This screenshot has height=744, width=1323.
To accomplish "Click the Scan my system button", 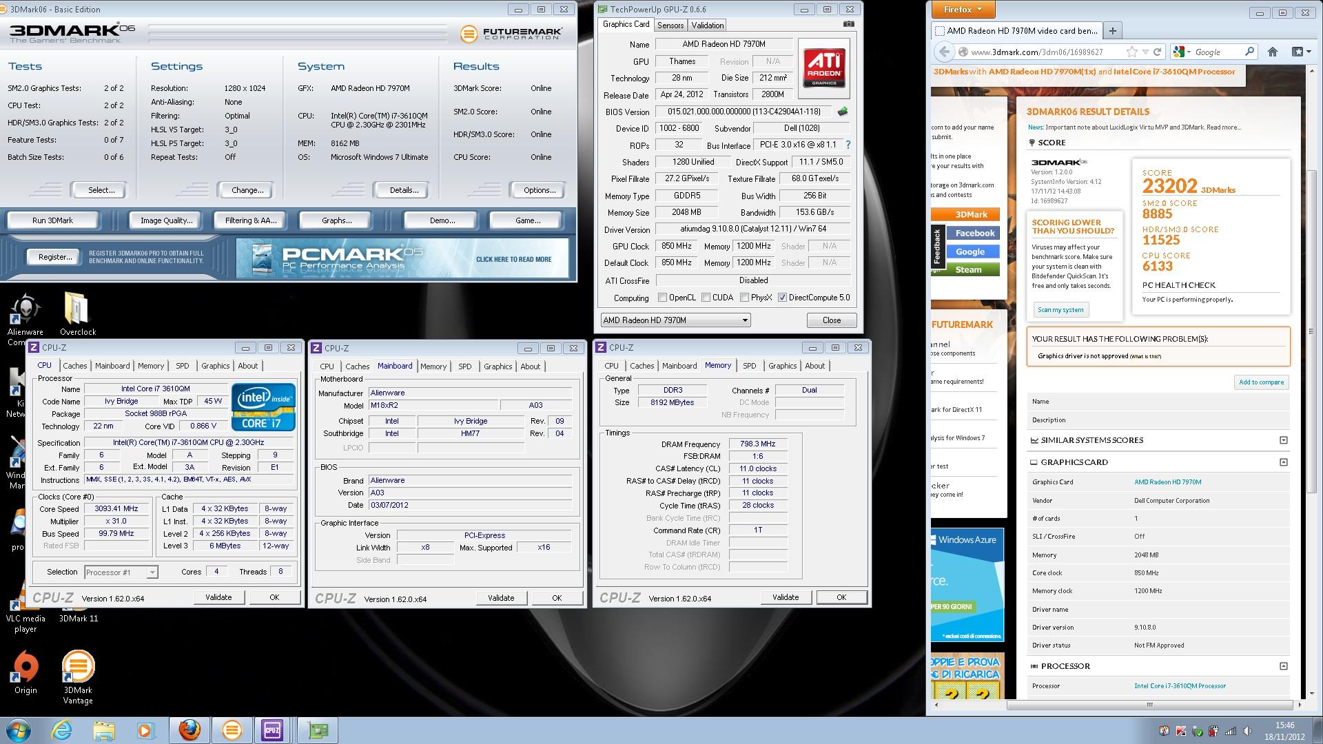I will click(x=1060, y=310).
